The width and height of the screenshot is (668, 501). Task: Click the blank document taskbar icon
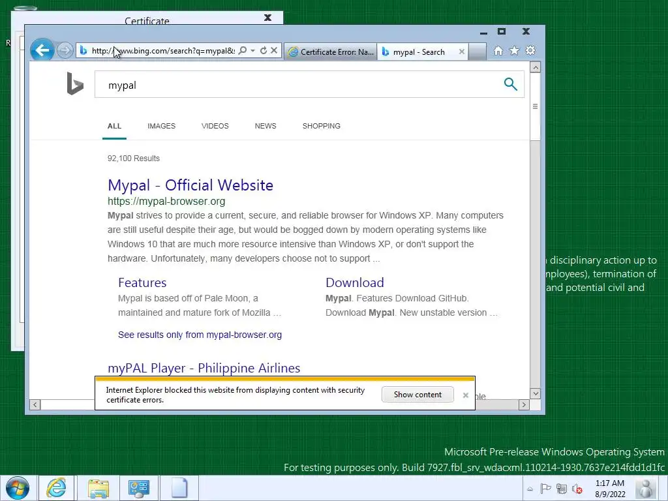pyautogui.click(x=179, y=488)
